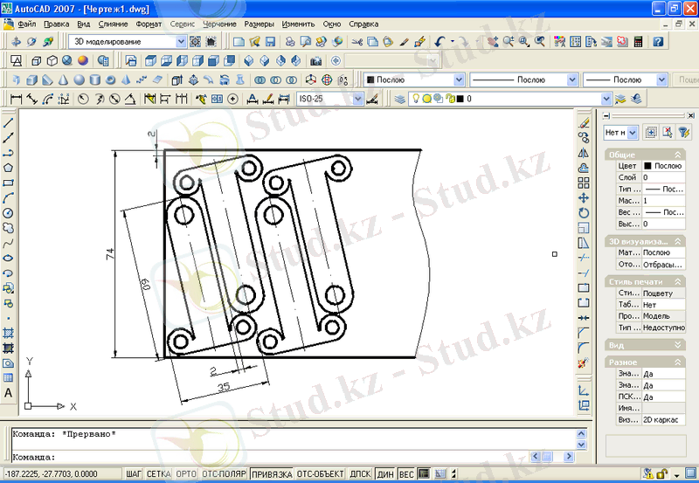Open the Послою color control swatch dropdown

click(x=460, y=79)
